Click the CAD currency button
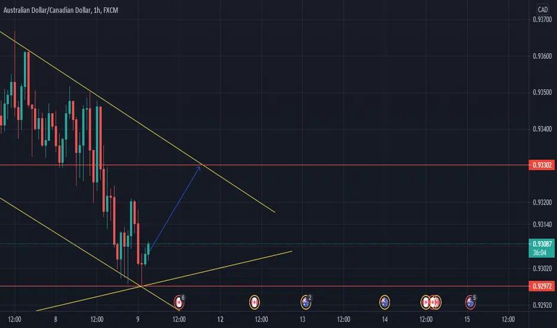Screen dimensions: 557x328 pyautogui.click(x=543, y=10)
